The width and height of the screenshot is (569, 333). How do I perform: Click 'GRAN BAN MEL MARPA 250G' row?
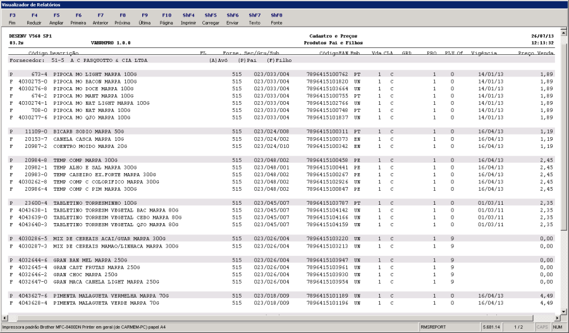click(x=281, y=260)
